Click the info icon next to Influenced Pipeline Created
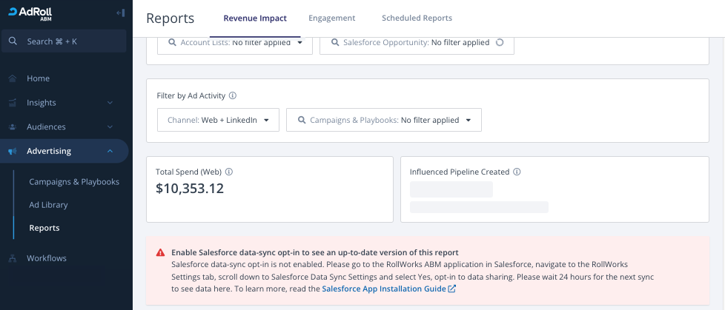 [517, 172]
